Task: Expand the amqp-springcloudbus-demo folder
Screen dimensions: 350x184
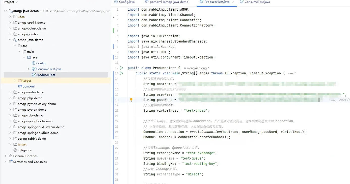Action: 10,133
